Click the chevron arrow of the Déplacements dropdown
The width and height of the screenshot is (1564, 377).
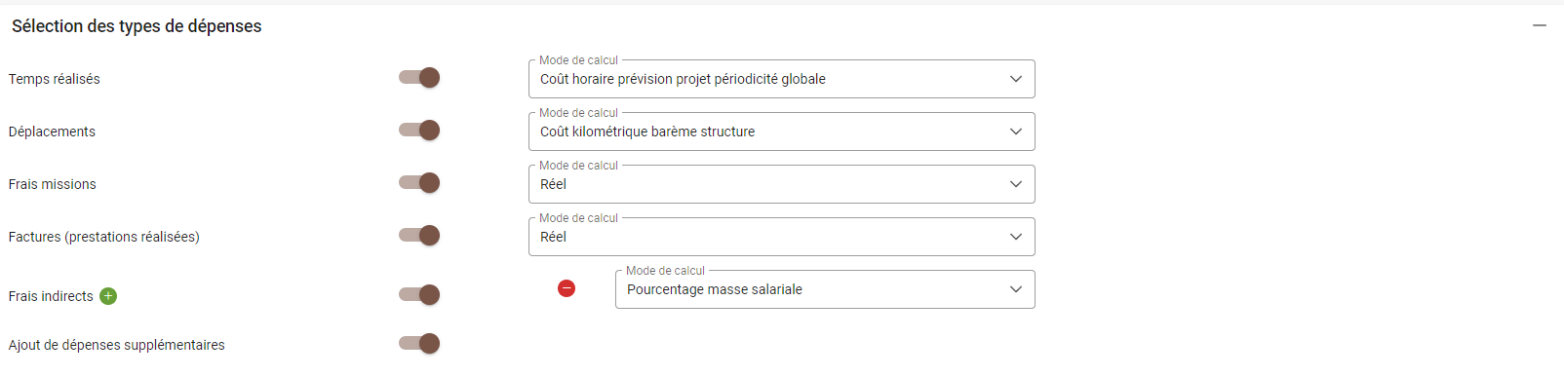pyautogui.click(x=1016, y=132)
